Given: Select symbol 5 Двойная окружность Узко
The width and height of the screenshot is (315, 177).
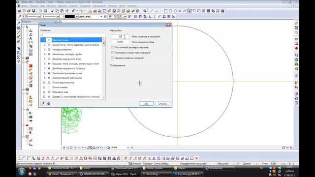Looking at the screenshot, I should [71, 59].
